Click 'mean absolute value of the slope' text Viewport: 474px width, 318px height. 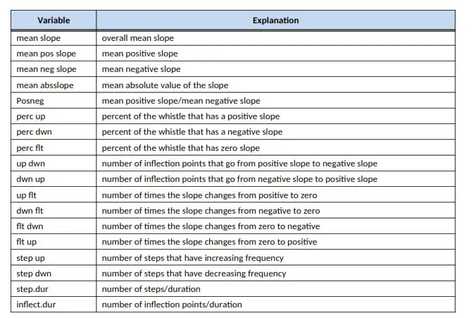point(165,85)
